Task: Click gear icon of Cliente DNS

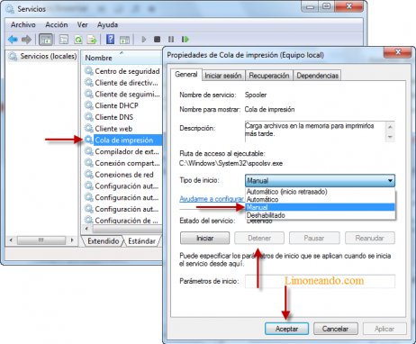Action: point(89,117)
